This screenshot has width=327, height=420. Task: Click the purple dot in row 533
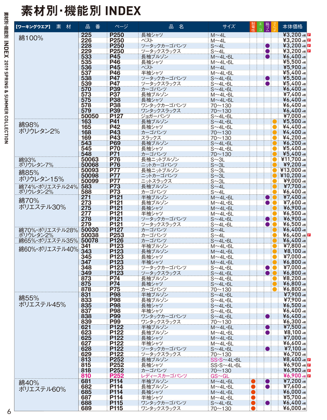[x=267, y=57]
